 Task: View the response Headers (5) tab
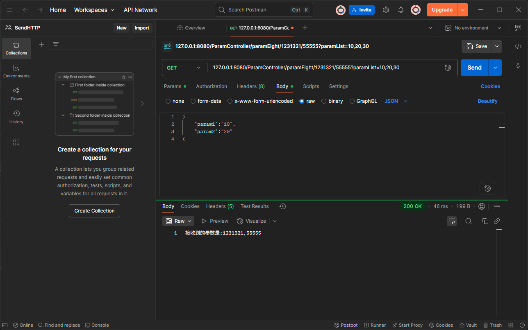pos(220,206)
